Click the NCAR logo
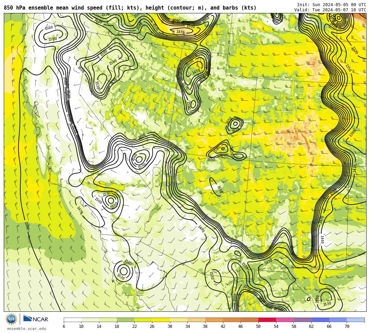 (x=36, y=319)
